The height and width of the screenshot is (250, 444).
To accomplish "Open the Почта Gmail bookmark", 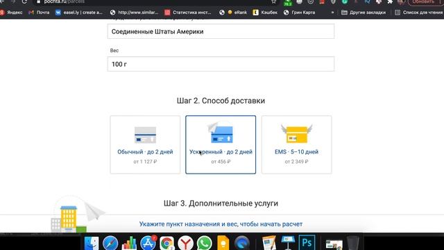I will click(x=40, y=12).
